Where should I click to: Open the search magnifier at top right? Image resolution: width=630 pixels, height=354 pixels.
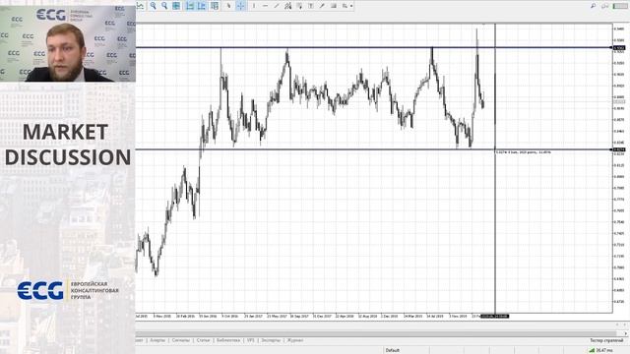[593, 6]
